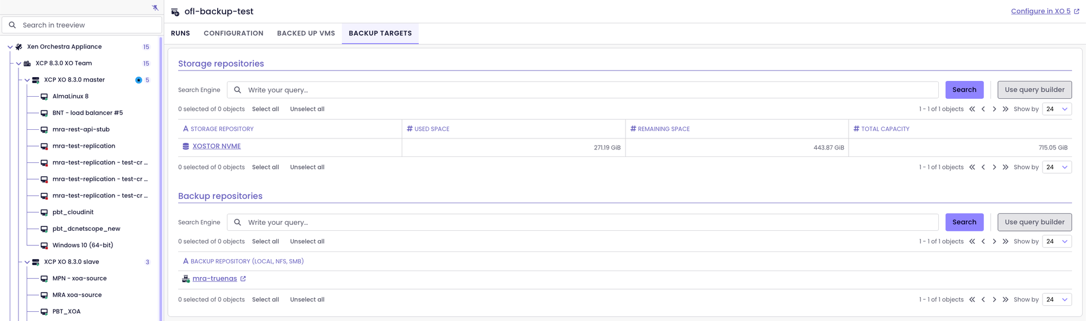This screenshot has height=321, width=1086.
Task: Switch to the Runs tab
Action: (x=180, y=33)
